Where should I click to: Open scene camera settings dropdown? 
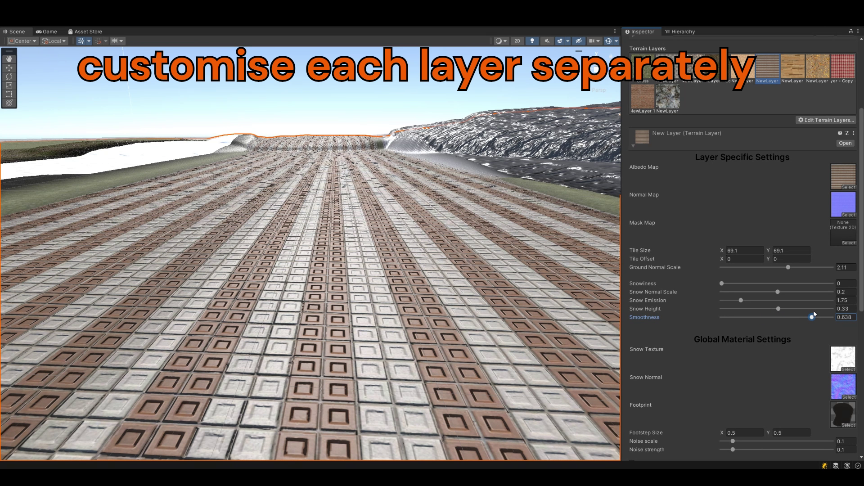coord(594,41)
